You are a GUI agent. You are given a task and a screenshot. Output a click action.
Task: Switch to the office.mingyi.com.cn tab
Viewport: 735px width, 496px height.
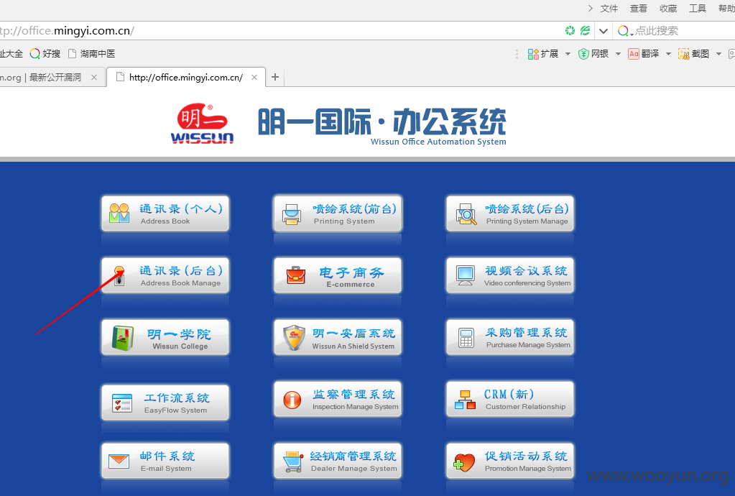tap(186, 78)
